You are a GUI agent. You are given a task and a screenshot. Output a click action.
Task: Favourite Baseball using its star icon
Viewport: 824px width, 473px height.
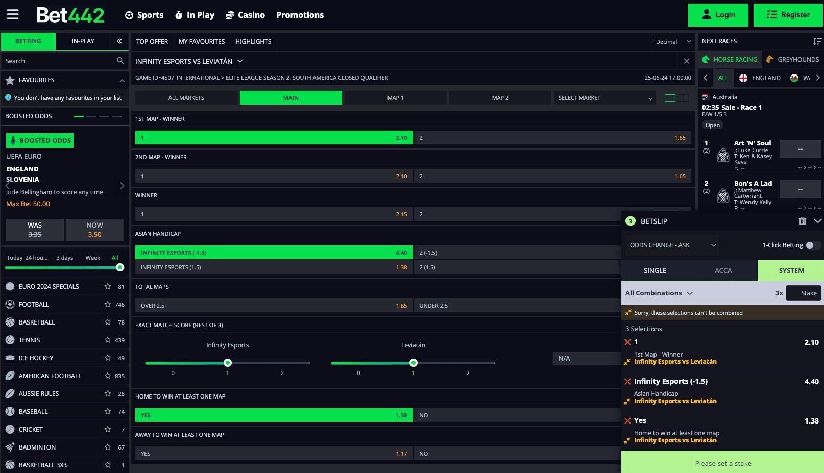tap(108, 412)
